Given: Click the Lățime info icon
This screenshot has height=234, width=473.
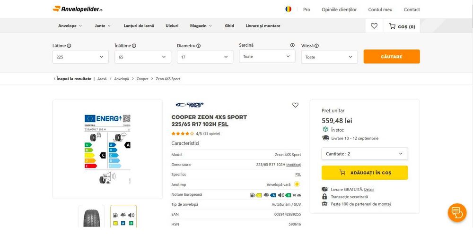Looking at the screenshot, I should click(69, 46).
